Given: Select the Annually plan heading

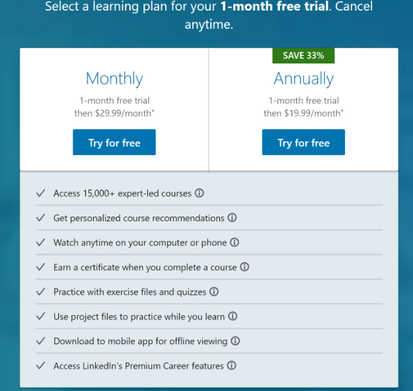Looking at the screenshot, I should [x=303, y=79].
